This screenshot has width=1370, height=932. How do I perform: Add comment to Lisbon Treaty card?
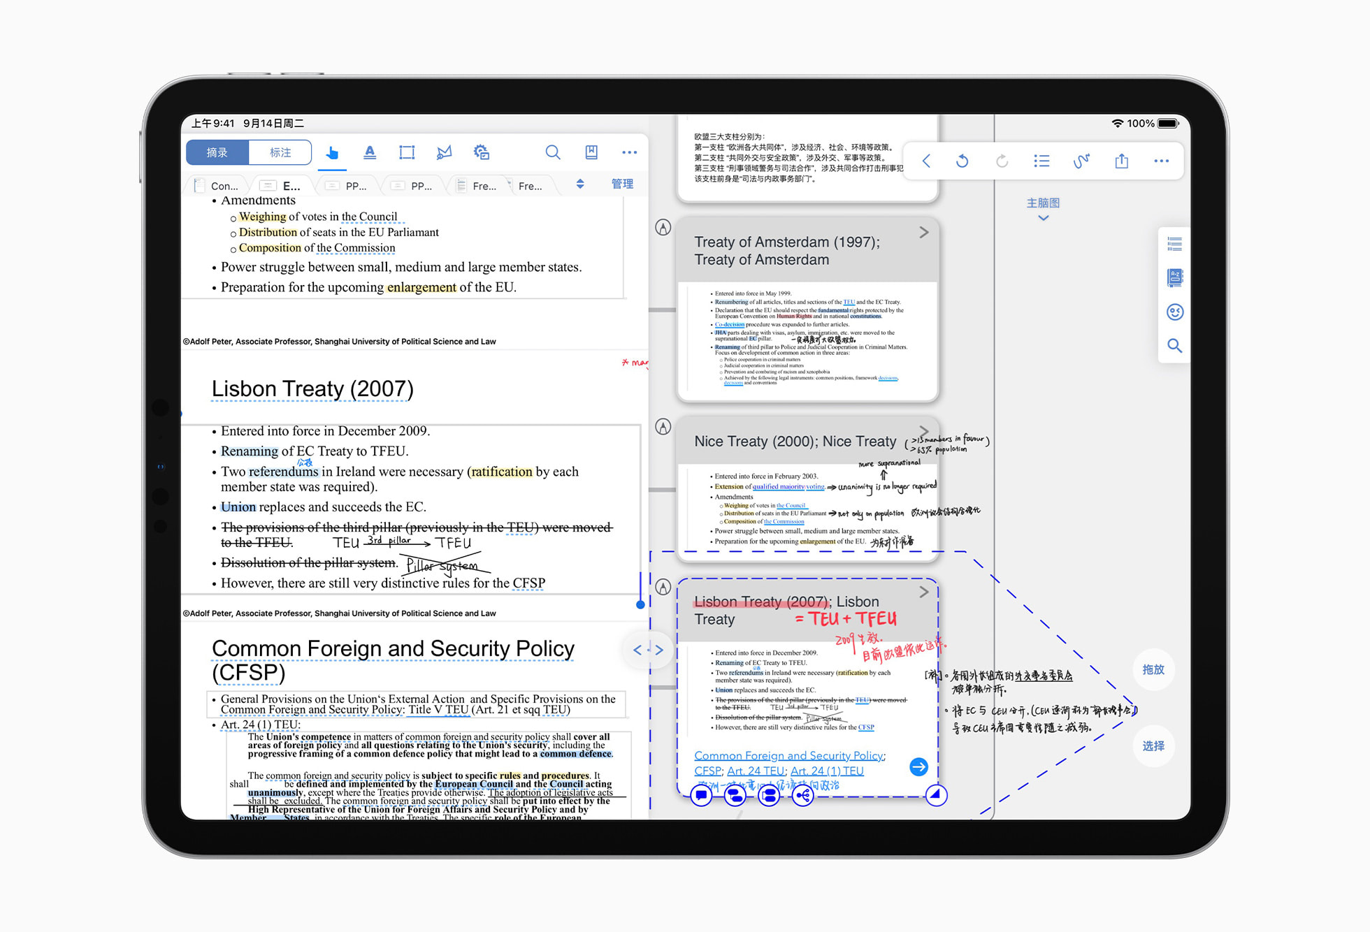point(701,795)
